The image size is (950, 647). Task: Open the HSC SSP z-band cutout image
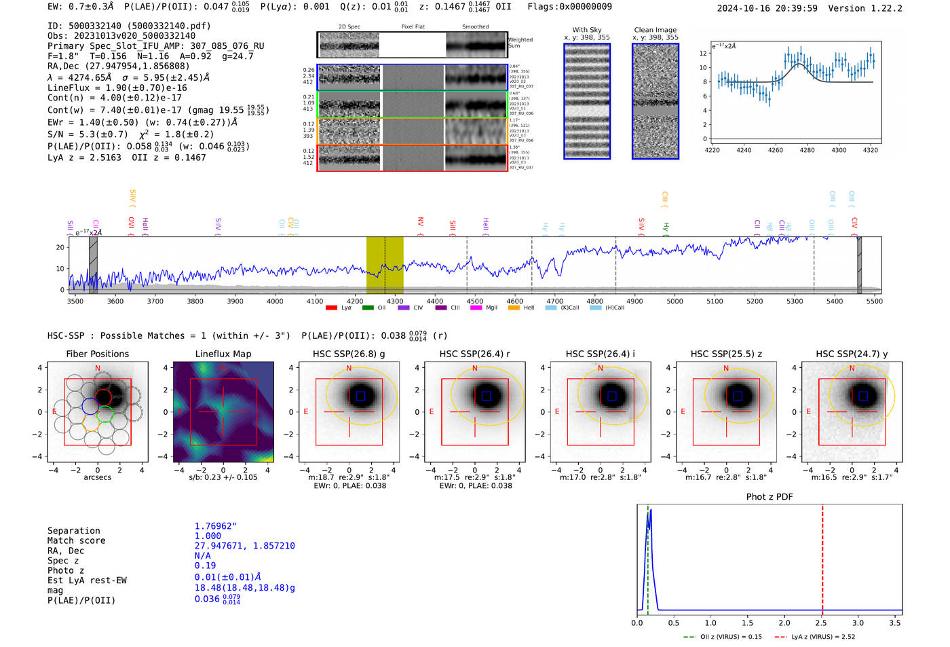(x=726, y=411)
